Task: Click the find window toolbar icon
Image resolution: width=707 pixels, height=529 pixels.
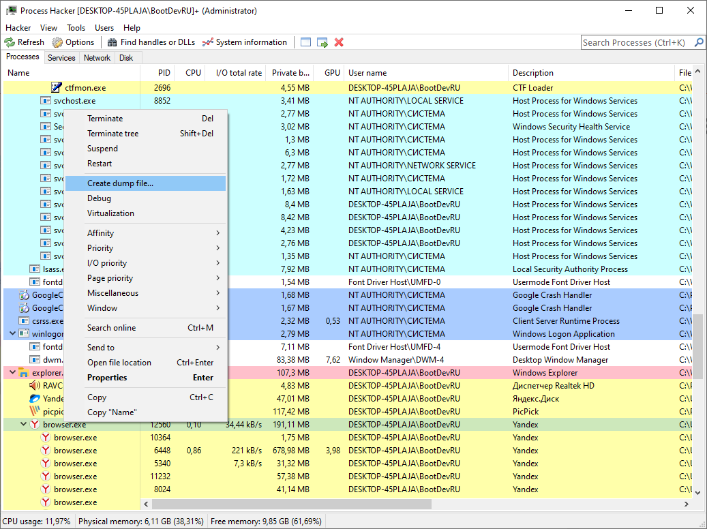Action: coord(305,42)
